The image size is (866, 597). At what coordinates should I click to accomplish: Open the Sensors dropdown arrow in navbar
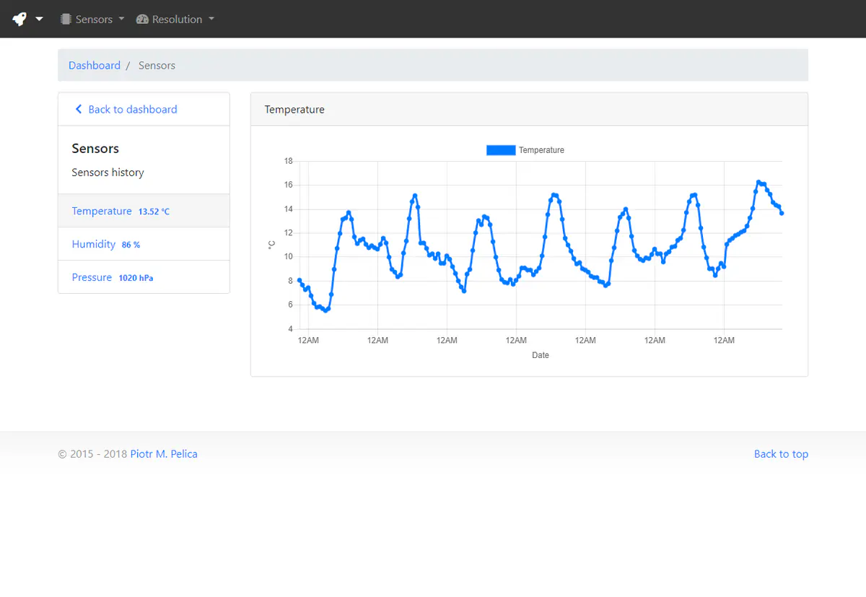(x=121, y=19)
